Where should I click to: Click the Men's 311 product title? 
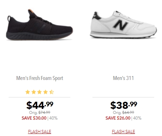(x=123, y=78)
